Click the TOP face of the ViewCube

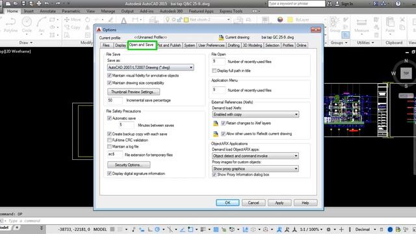[406, 73]
